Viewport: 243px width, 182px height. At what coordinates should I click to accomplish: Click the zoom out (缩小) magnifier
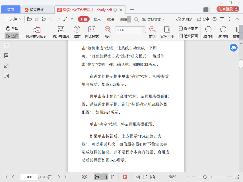[108, 29]
